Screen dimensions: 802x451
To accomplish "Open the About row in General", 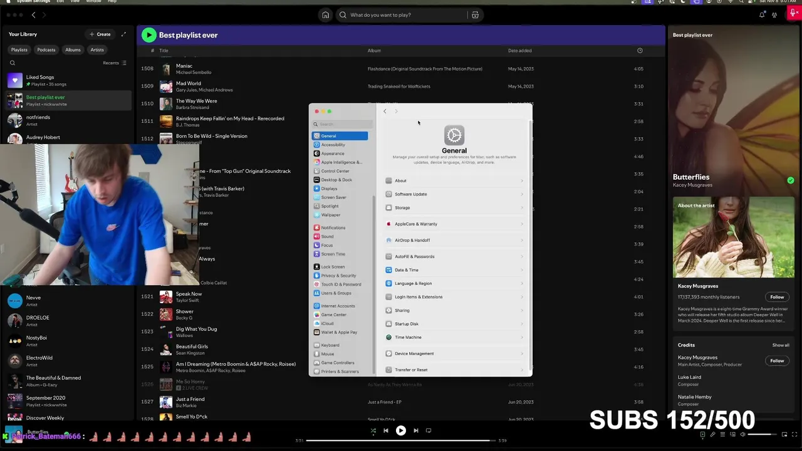I will pos(455,180).
